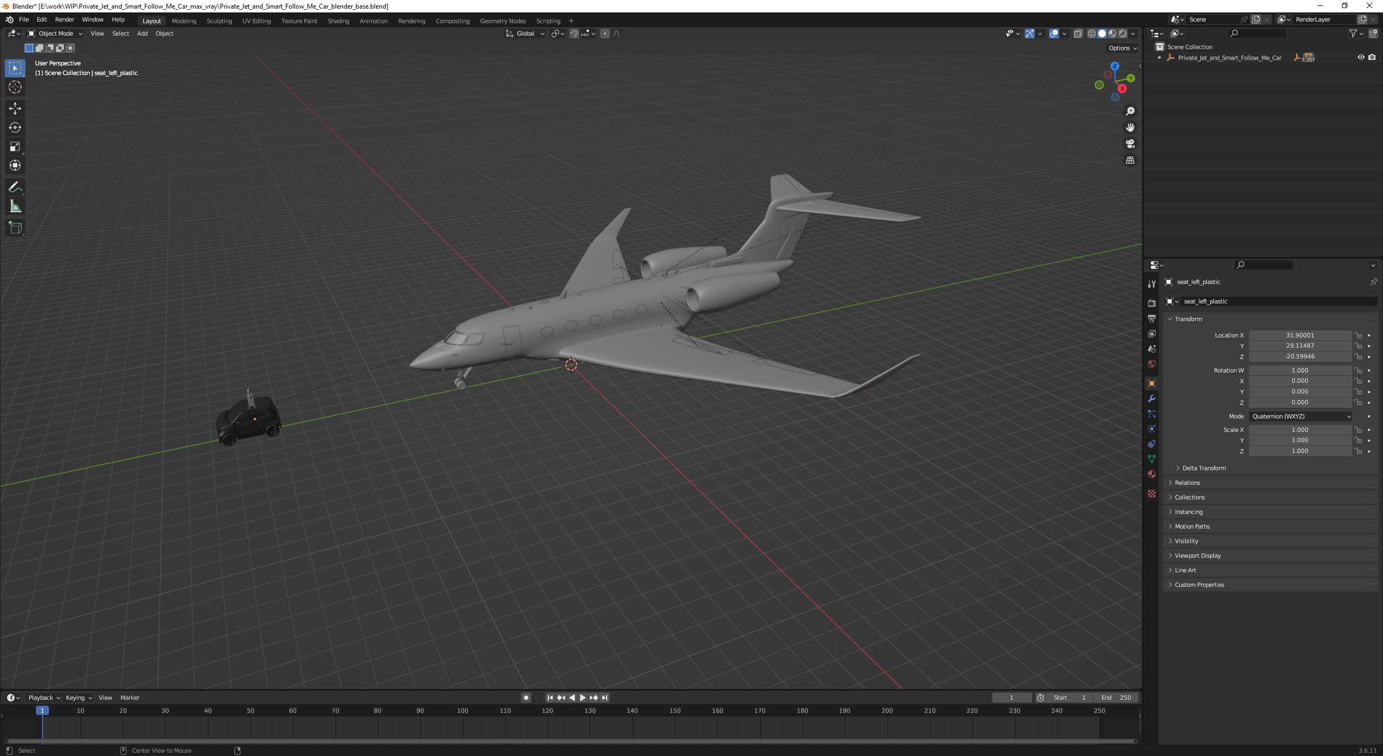The width and height of the screenshot is (1383, 756).
Task: Select the Annotate pencil tool
Action: click(15, 187)
